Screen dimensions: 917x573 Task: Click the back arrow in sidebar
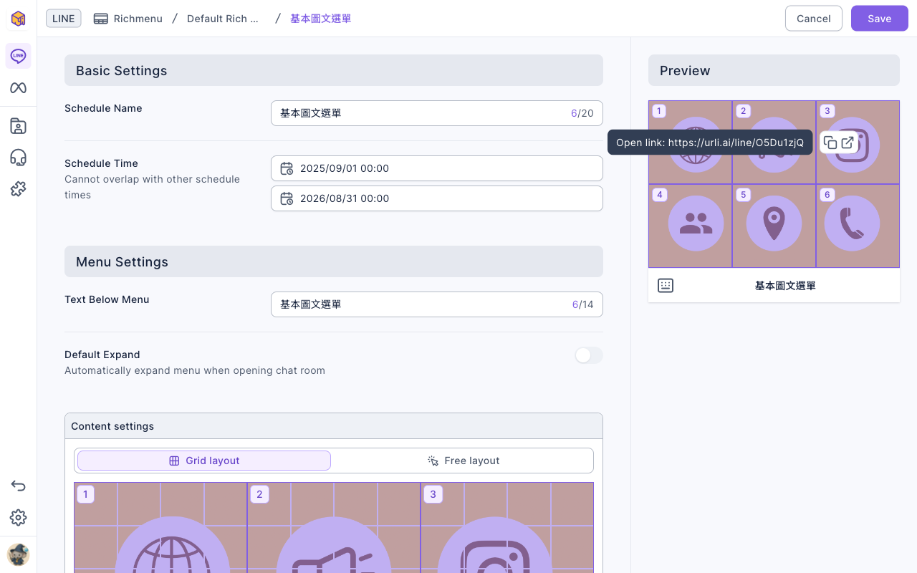18,486
